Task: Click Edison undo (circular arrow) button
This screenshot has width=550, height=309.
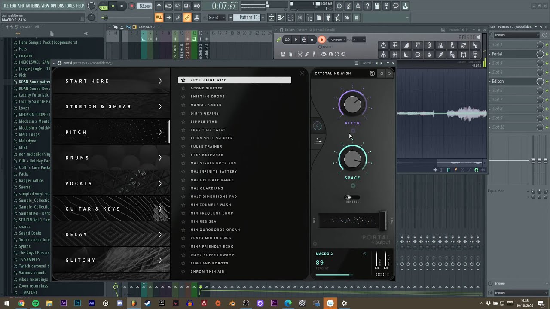Action: [383, 45]
